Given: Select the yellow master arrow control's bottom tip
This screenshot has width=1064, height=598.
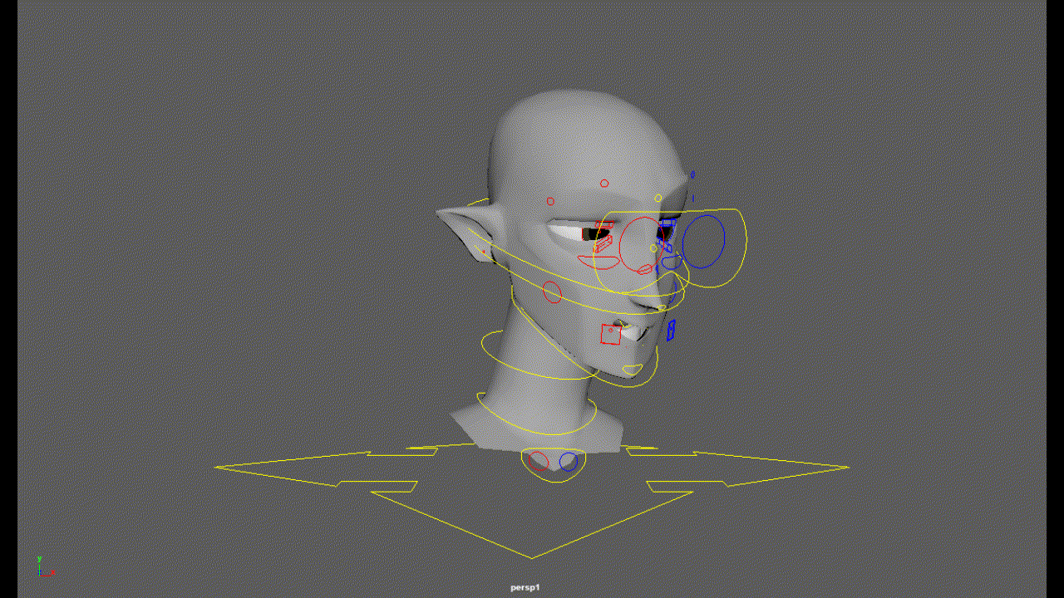Looking at the screenshot, I should pos(532,557).
